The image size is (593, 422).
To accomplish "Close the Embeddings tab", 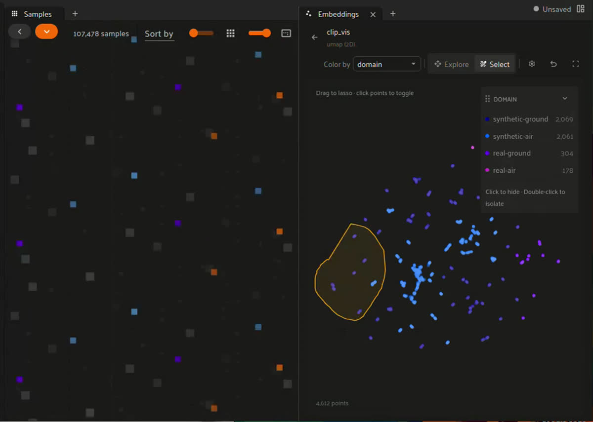I will 373,14.
